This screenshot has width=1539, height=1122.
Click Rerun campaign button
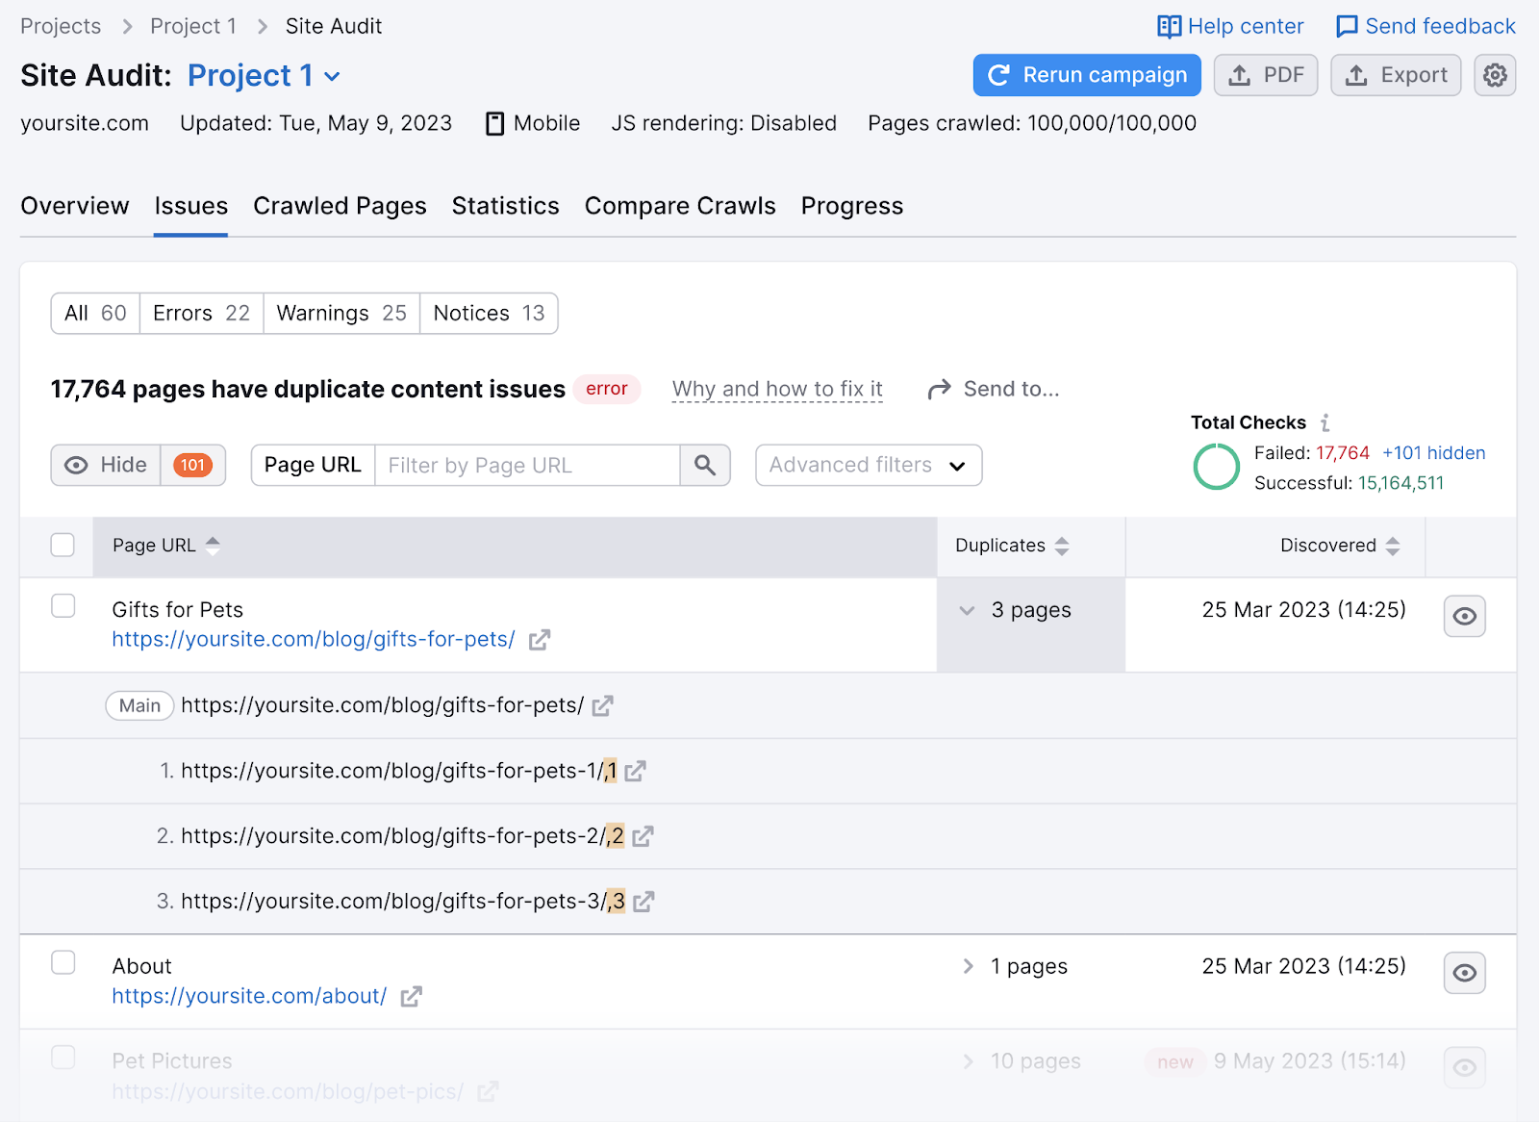tap(1086, 75)
